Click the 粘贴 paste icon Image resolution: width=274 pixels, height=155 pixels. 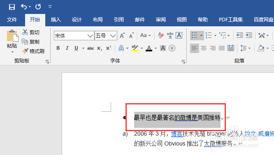[x=12, y=36]
